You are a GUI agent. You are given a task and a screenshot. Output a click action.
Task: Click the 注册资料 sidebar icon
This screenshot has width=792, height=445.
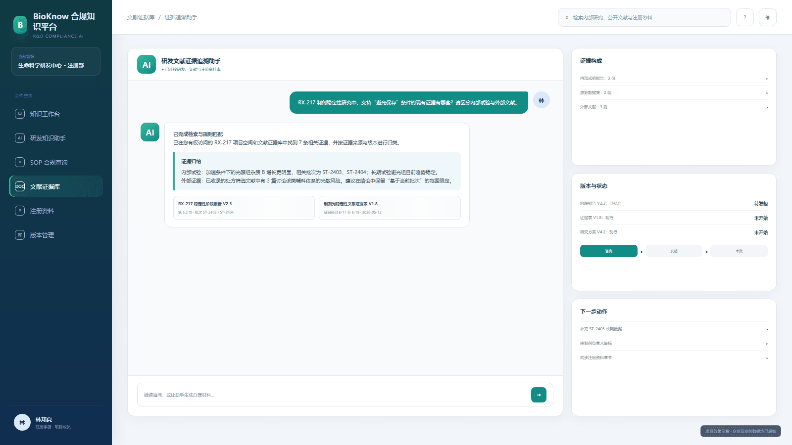coord(20,211)
